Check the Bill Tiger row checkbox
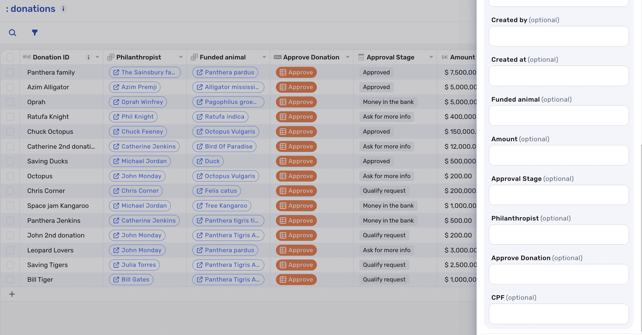This screenshot has height=335, width=642. (10, 279)
